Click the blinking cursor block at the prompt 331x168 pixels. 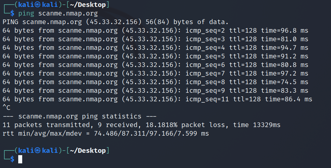pos(20,159)
